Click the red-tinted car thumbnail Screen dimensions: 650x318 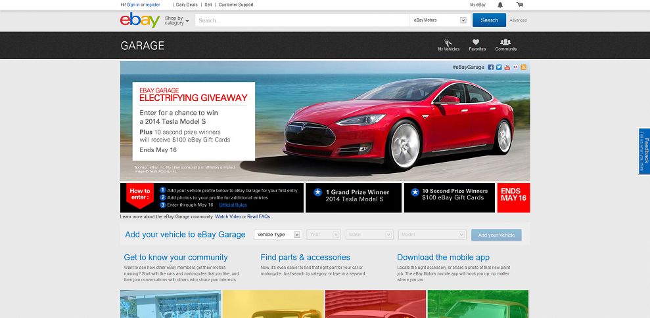pos(375,304)
